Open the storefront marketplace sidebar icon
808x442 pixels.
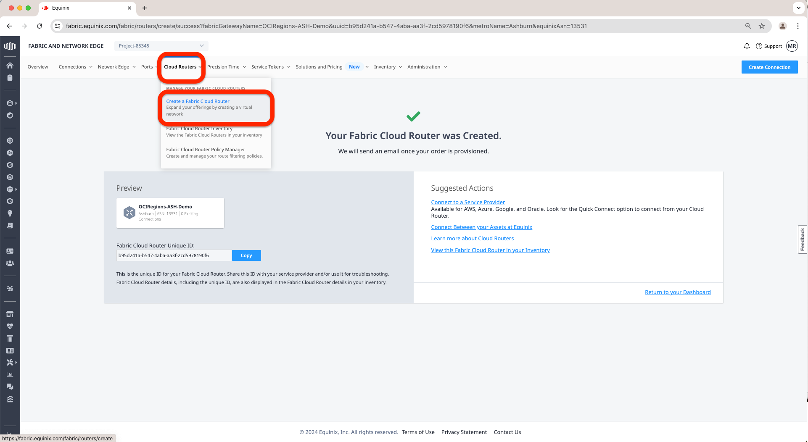tap(10, 314)
